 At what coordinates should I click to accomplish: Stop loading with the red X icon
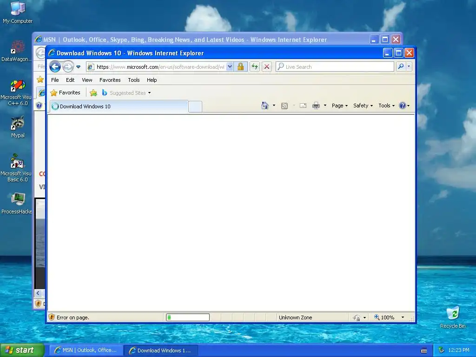[x=267, y=66]
